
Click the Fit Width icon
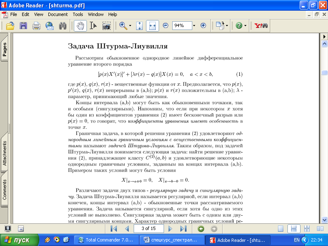pyautogui.click(x=152, y=26)
